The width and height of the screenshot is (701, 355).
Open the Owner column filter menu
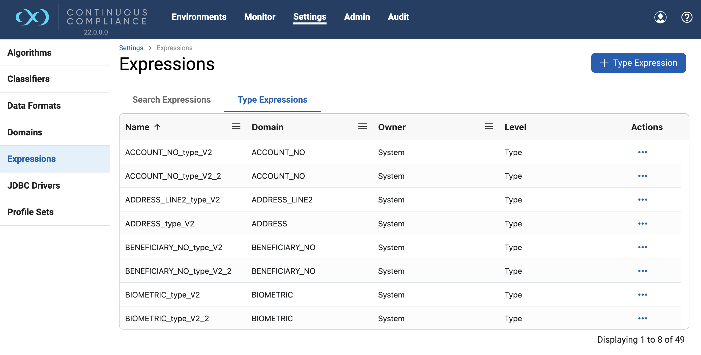pos(489,127)
